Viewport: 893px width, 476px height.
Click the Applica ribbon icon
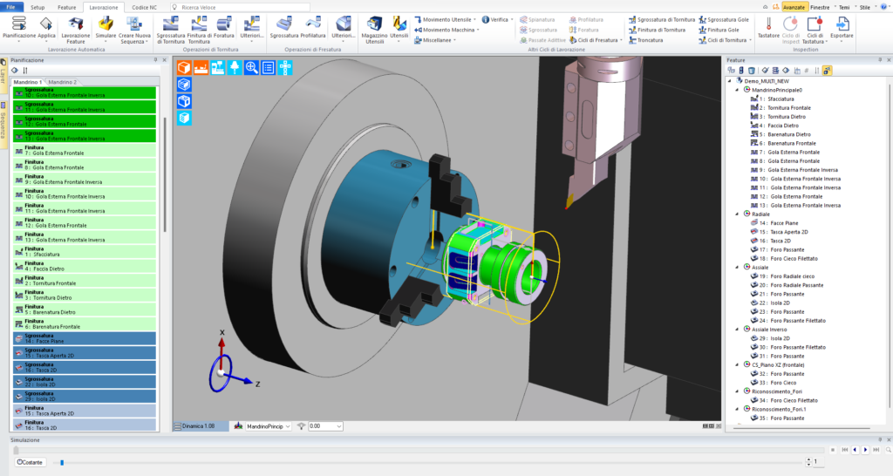pyautogui.click(x=46, y=28)
